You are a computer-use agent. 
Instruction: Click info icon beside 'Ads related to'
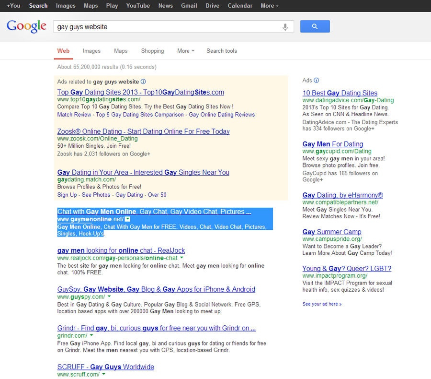[143, 82]
